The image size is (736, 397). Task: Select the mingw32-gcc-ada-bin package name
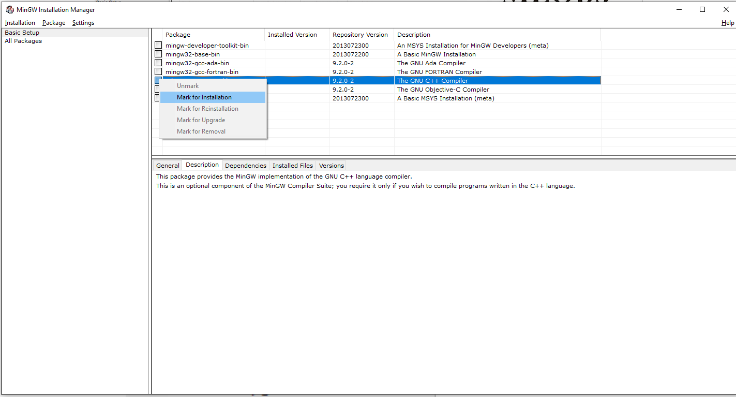tap(197, 63)
